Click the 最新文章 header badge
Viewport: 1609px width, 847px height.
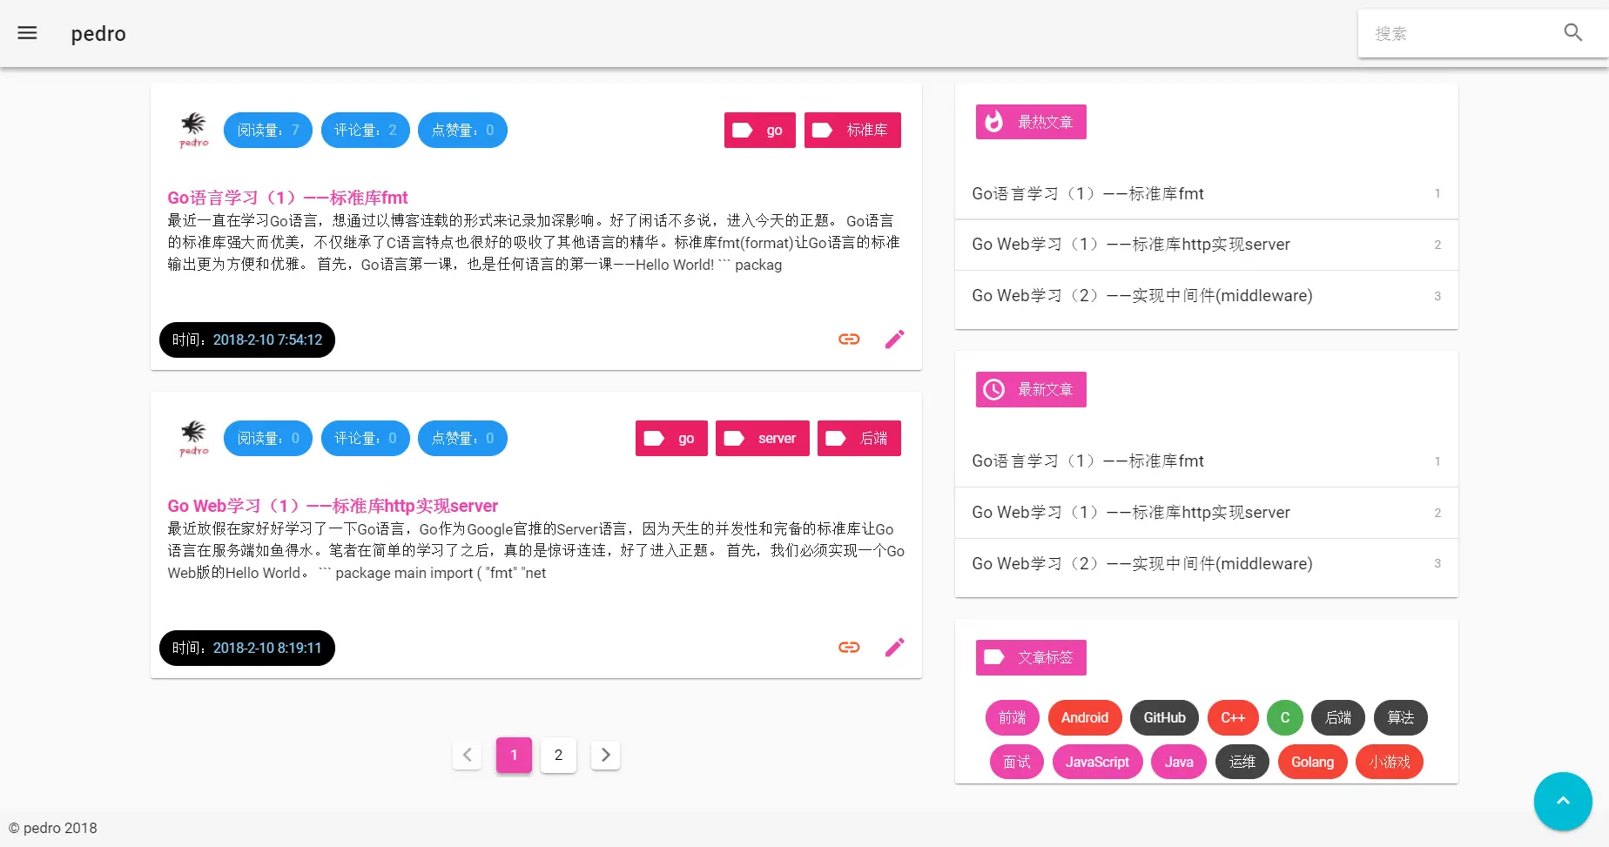pyautogui.click(x=1031, y=389)
